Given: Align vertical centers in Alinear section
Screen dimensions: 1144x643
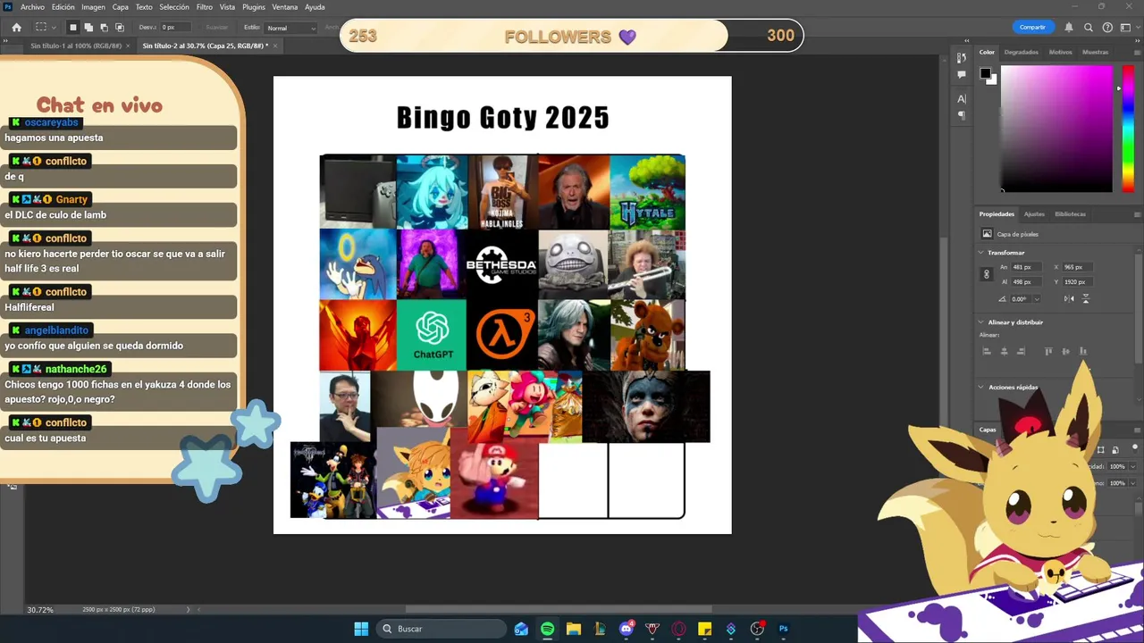Looking at the screenshot, I should (x=1065, y=352).
